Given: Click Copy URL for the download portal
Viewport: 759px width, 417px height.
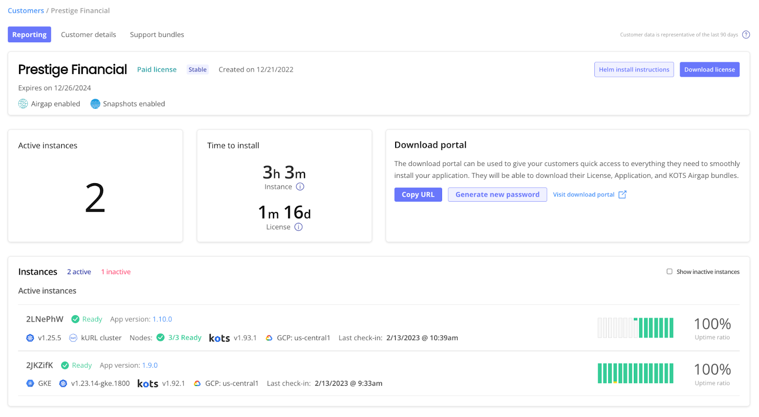Looking at the screenshot, I should [x=417, y=194].
